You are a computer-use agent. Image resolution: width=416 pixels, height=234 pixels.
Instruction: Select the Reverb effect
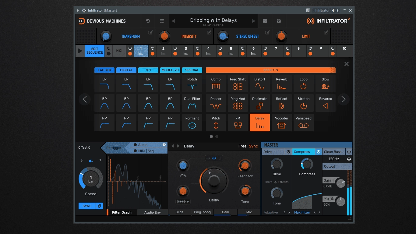pyautogui.click(x=282, y=83)
